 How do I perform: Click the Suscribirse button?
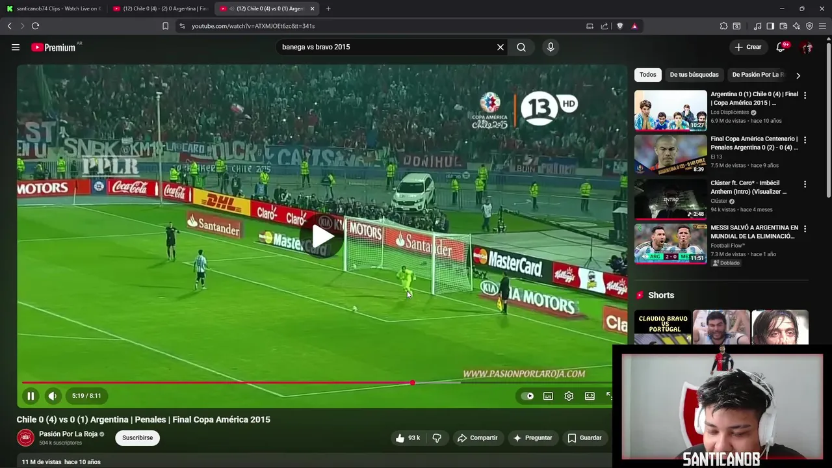137,438
